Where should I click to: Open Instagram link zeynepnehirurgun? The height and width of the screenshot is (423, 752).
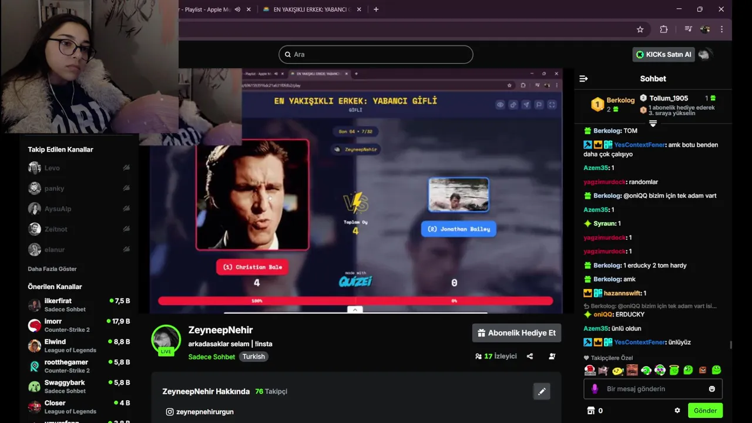[x=200, y=412]
